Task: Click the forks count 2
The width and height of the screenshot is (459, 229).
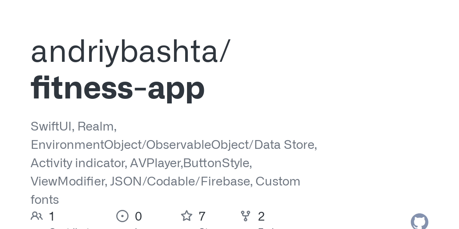Action: (261, 216)
